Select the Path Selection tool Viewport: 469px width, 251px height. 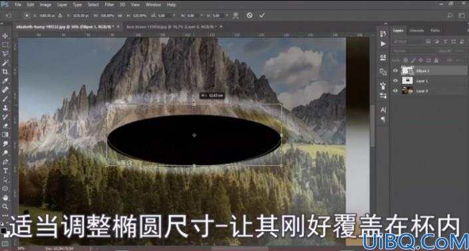(x=5, y=180)
